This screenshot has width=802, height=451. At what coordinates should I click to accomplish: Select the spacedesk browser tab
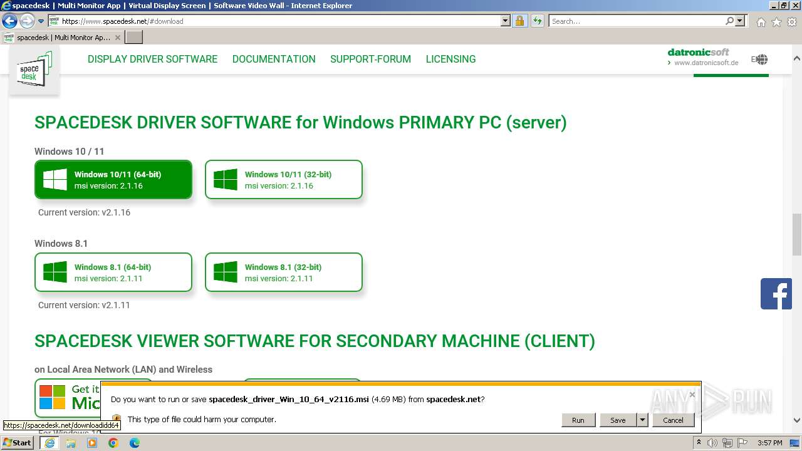[x=61, y=38]
